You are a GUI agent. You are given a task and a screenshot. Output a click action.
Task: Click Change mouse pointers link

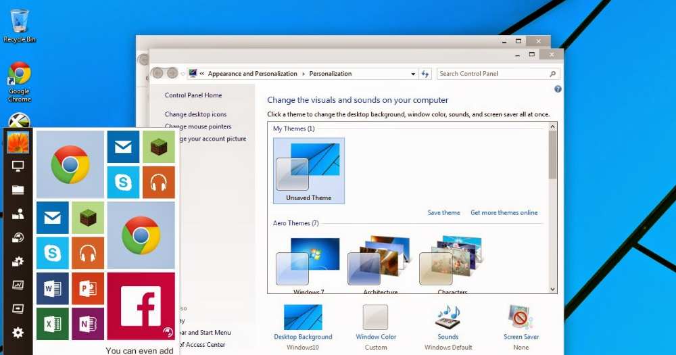198,126
